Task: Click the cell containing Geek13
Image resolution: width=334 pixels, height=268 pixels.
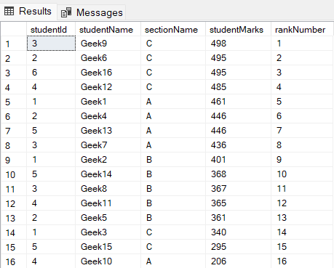Action: (108, 131)
